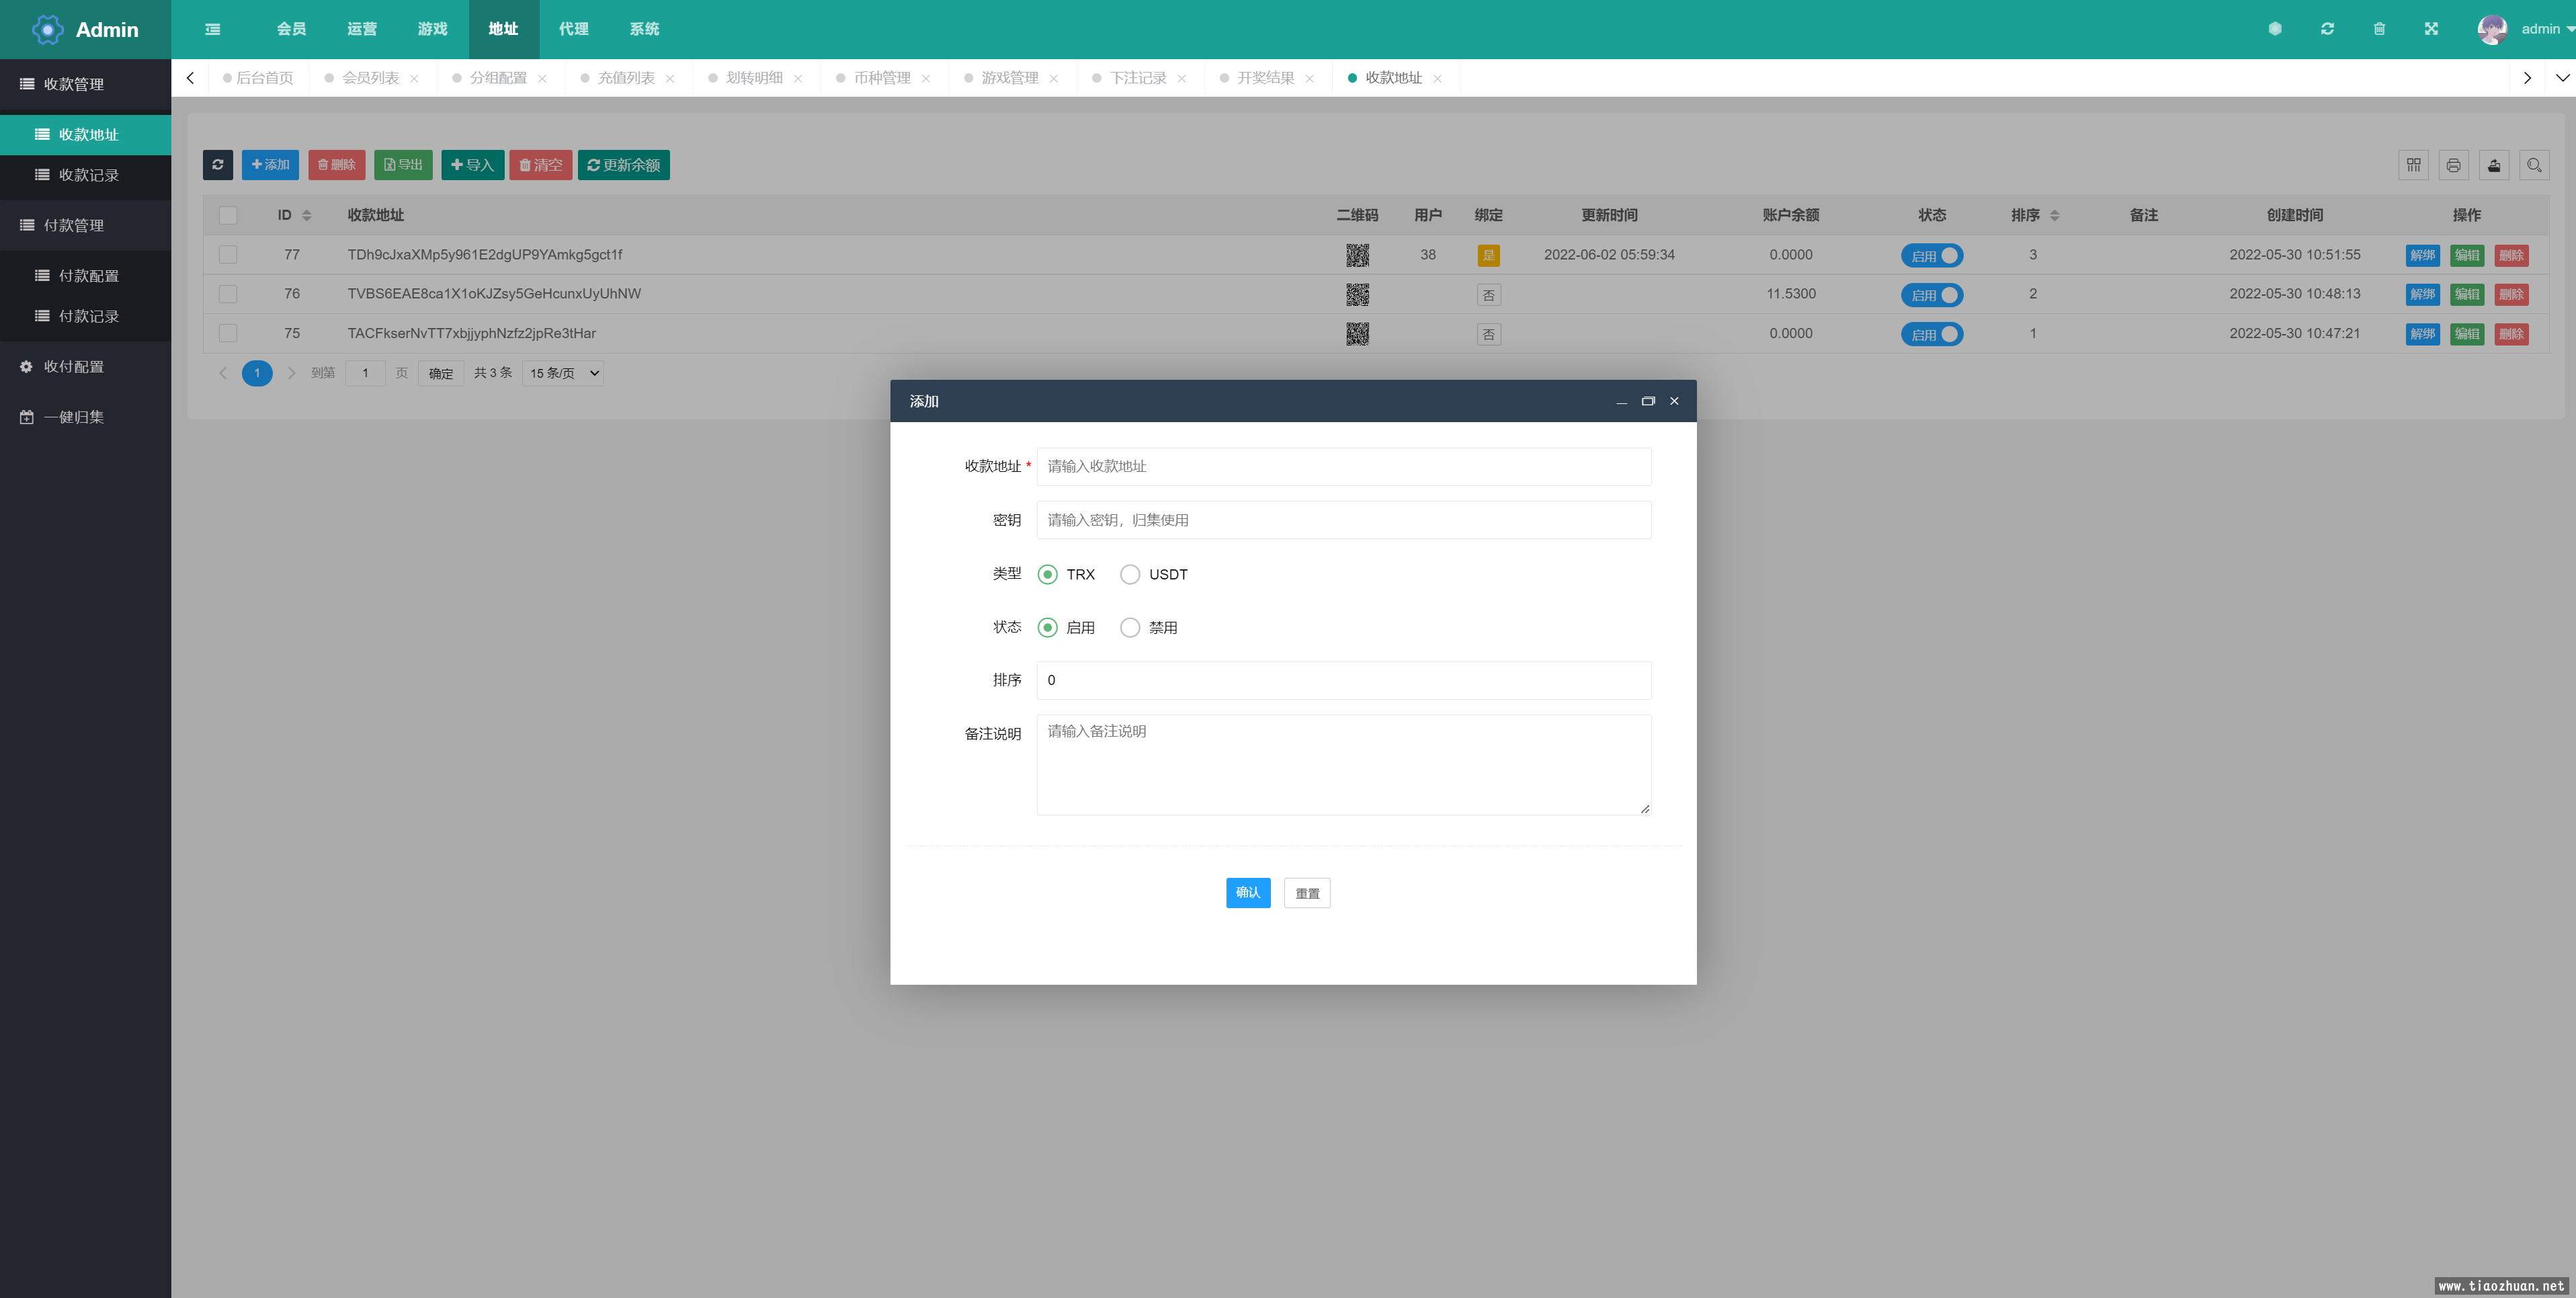Minimize the 添加 dialog
This screenshot has width=2576, height=1298.
(x=1621, y=401)
